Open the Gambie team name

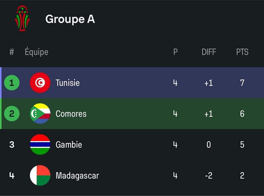pyautogui.click(x=69, y=145)
